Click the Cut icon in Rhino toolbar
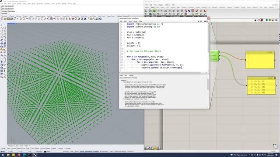Image resolution: width=280 pixels, height=157 pixels. click(x=17, y=19)
